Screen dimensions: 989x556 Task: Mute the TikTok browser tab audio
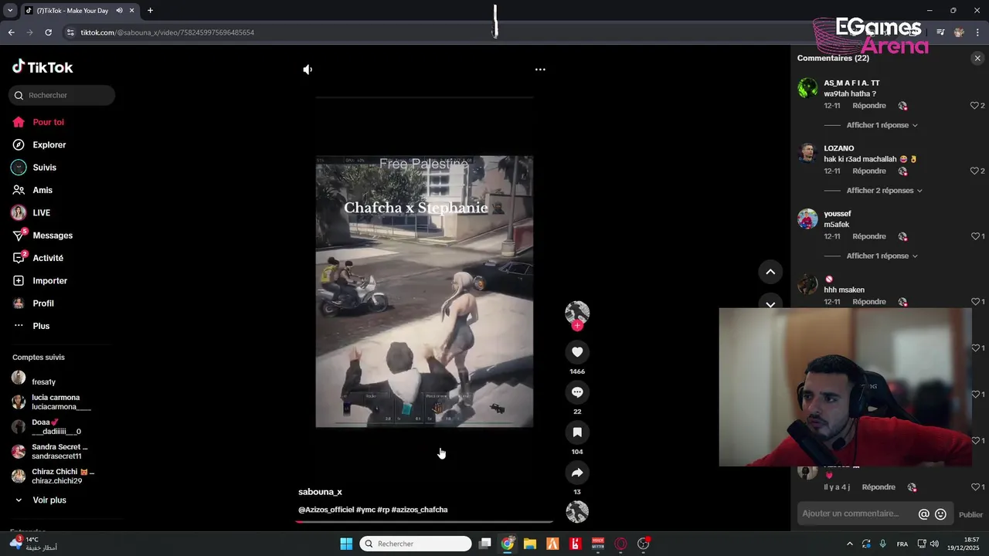click(x=119, y=11)
